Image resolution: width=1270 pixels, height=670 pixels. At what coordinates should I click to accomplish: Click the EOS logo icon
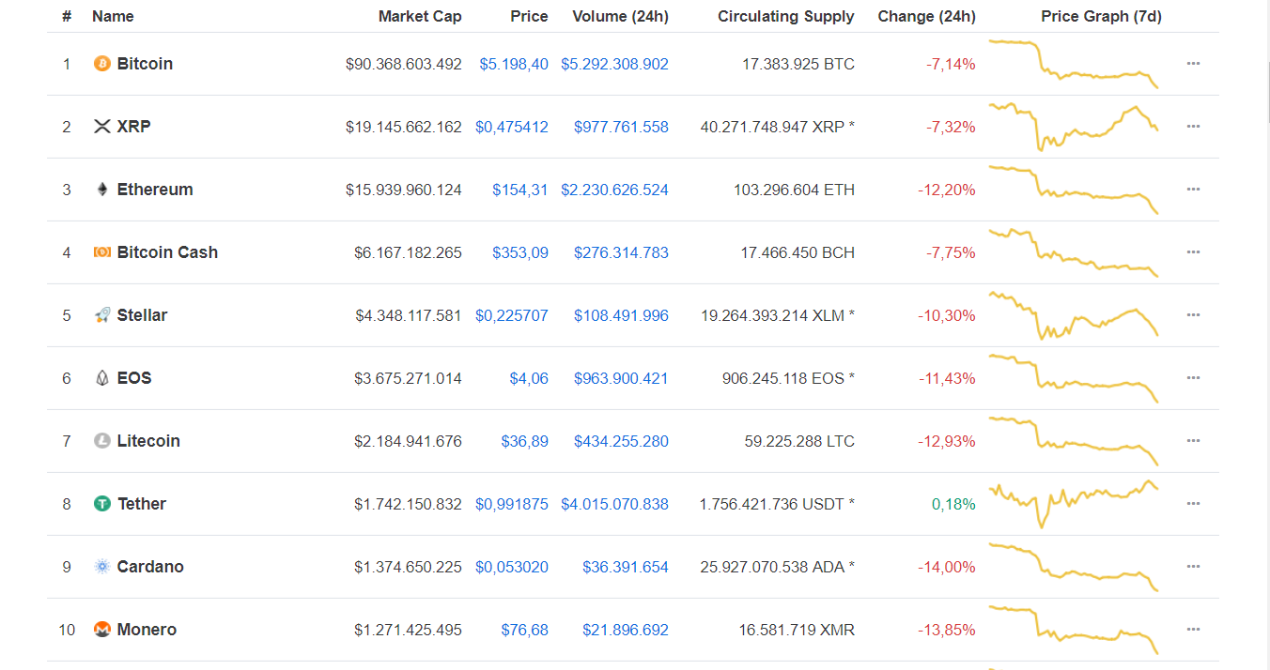(101, 377)
